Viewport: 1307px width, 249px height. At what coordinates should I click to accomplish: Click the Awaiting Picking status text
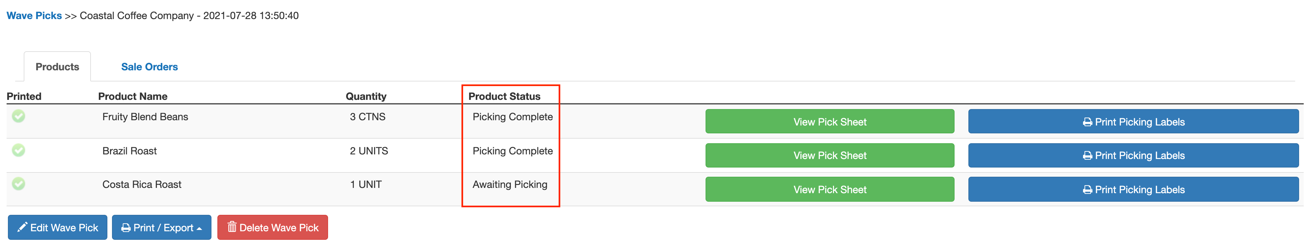510,184
